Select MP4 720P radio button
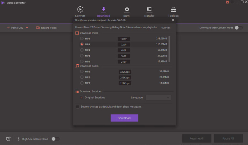The height and width of the screenshot is (145, 248). click(82, 44)
